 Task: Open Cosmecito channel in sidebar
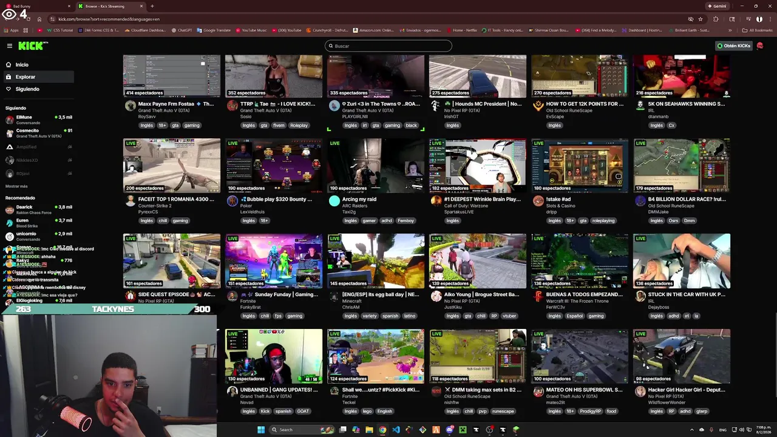tap(38, 133)
